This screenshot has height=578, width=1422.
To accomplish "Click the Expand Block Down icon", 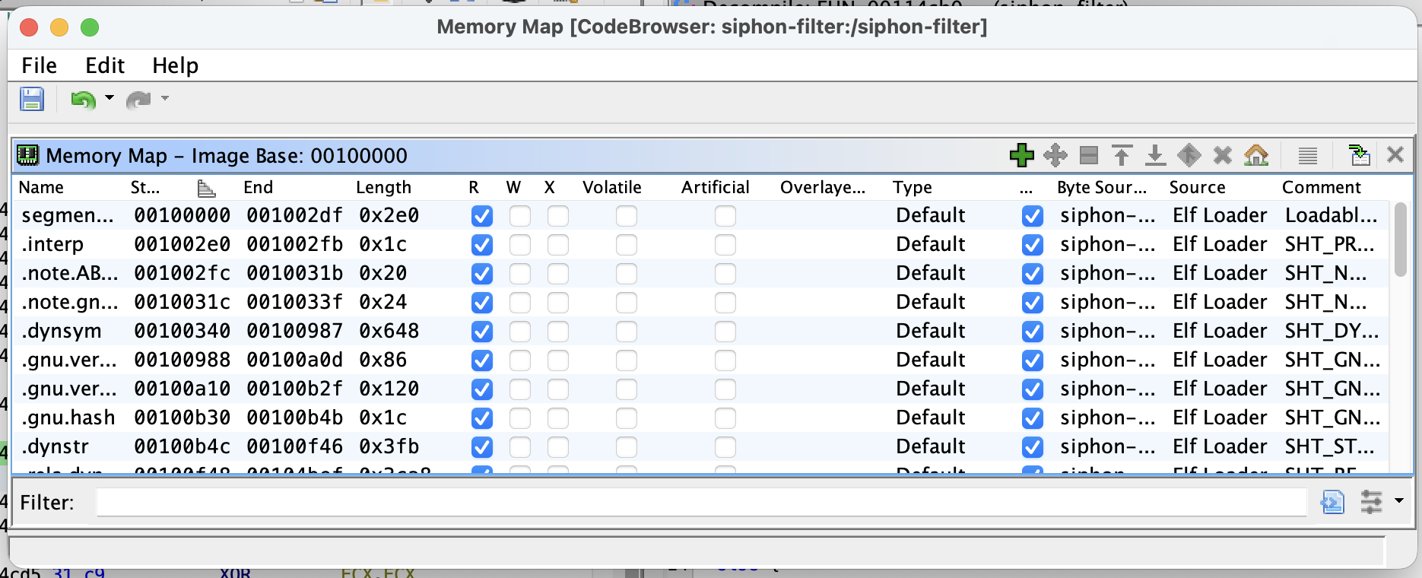I will coord(1156,155).
